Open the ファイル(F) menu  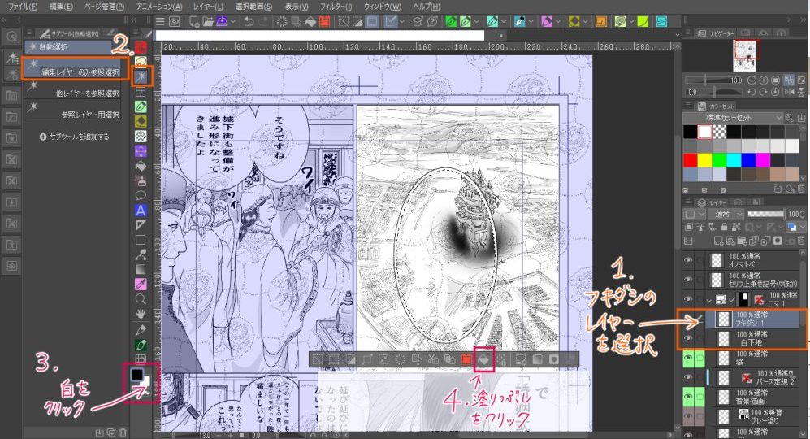[x=22, y=7]
